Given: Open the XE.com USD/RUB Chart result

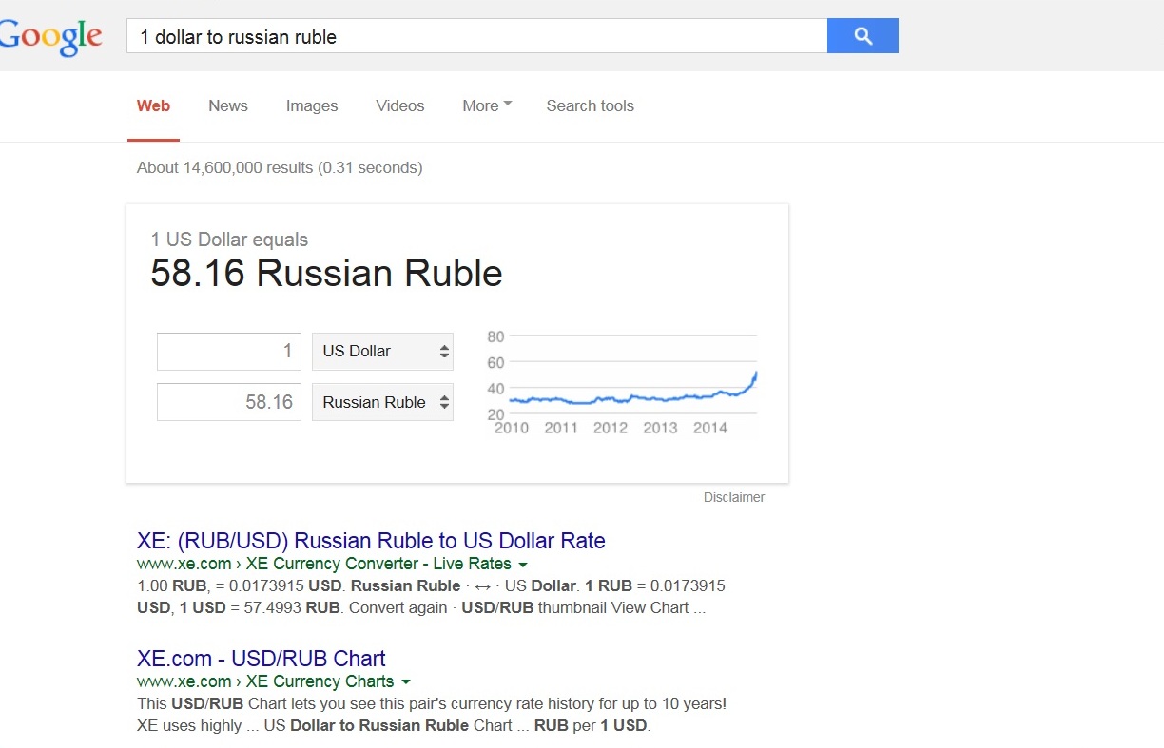Looking at the screenshot, I should pos(261,659).
